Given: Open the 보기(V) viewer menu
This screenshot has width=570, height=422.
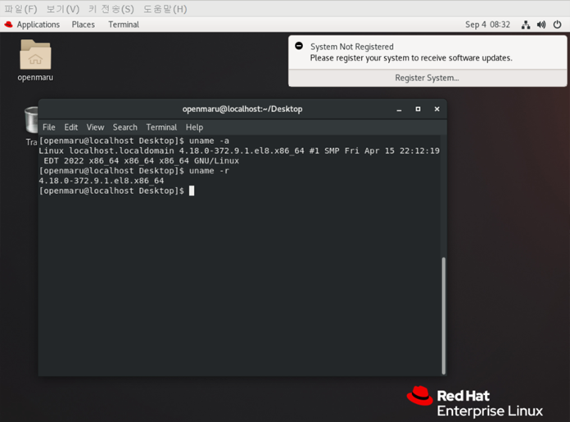Looking at the screenshot, I should click(63, 9).
